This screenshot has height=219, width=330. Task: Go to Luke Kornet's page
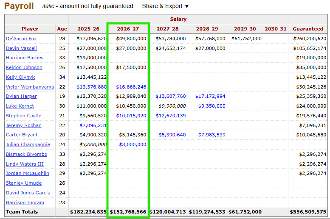[x=20, y=106]
